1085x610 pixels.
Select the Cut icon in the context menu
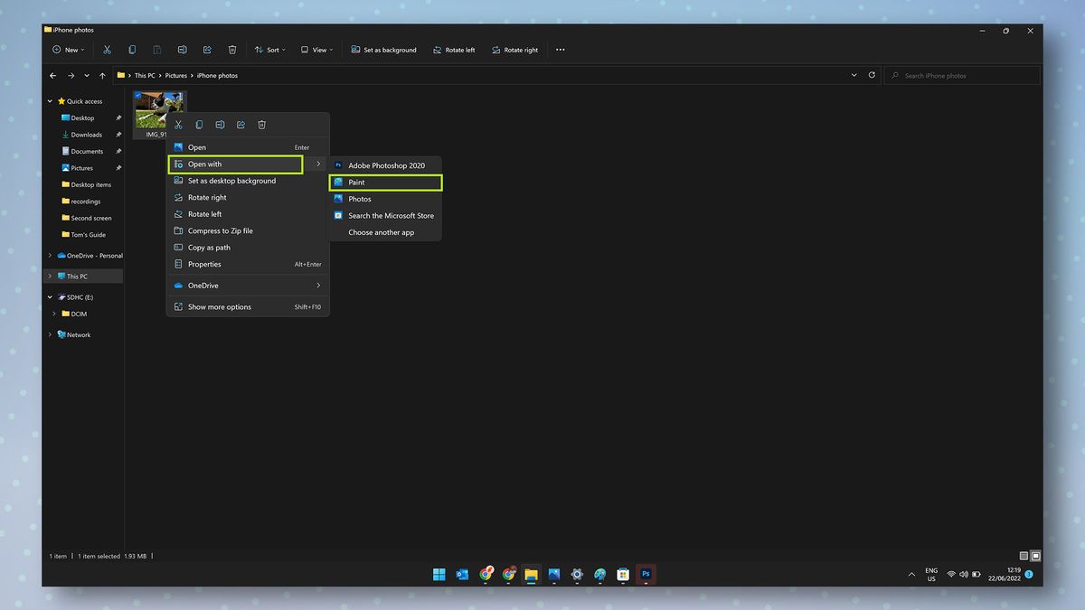coord(178,124)
